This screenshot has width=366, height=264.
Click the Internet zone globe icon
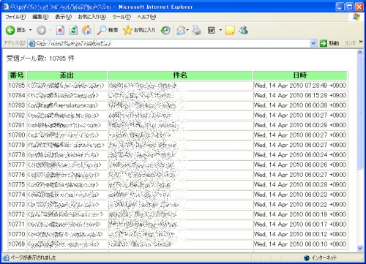(x=307, y=258)
